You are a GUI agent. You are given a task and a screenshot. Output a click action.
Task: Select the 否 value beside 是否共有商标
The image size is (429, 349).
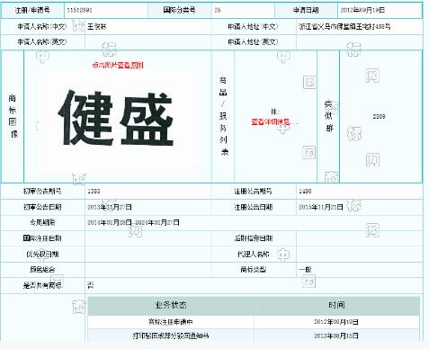pyautogui.click(x=91, y=285)
